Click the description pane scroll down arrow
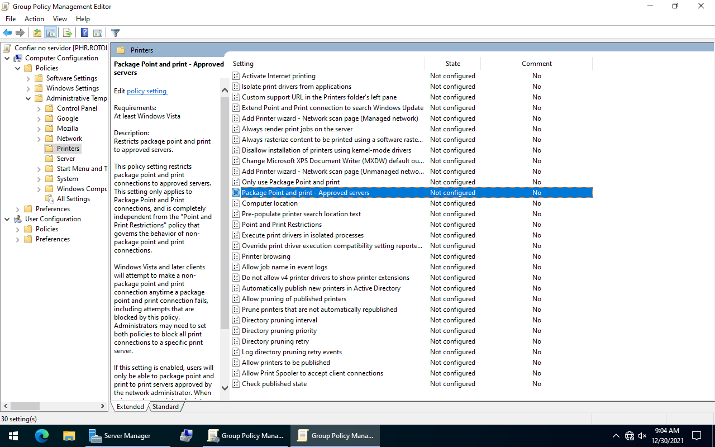 pyautogui.click(x=225, y=387)
